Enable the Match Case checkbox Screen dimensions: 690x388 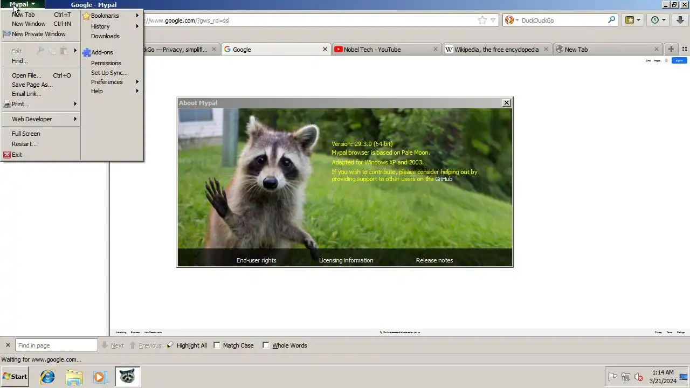[217, 345]
